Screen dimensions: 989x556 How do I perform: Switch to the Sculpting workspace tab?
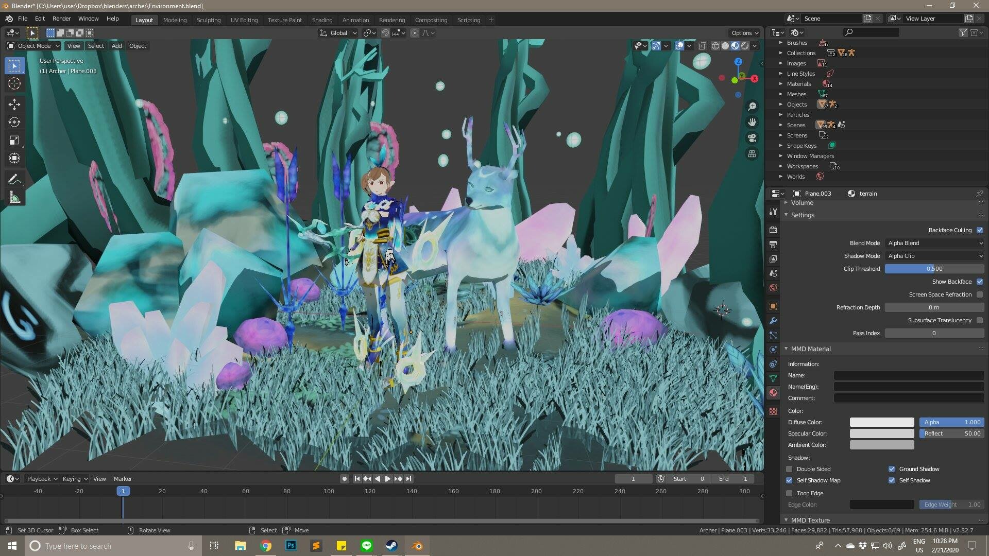[x=209, y=20]
